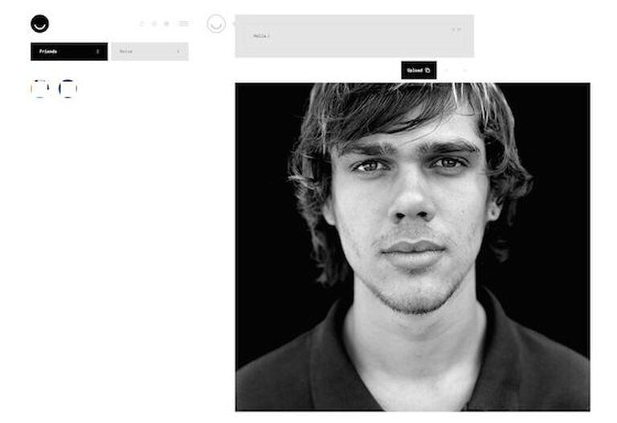Click the speech-bubble pointer beside the post box
The width and height of the screenshot is (617, 423).
(x=234, y=24)
